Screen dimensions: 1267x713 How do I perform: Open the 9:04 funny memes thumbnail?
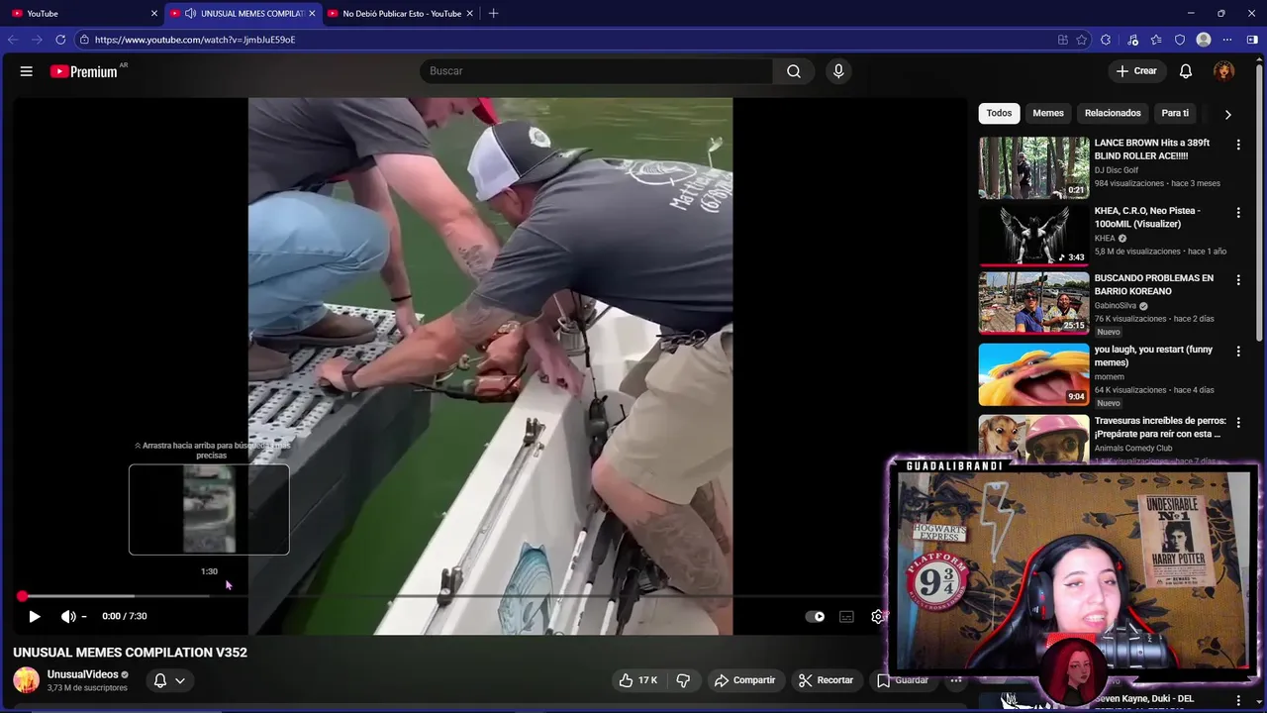point(1033,374)
